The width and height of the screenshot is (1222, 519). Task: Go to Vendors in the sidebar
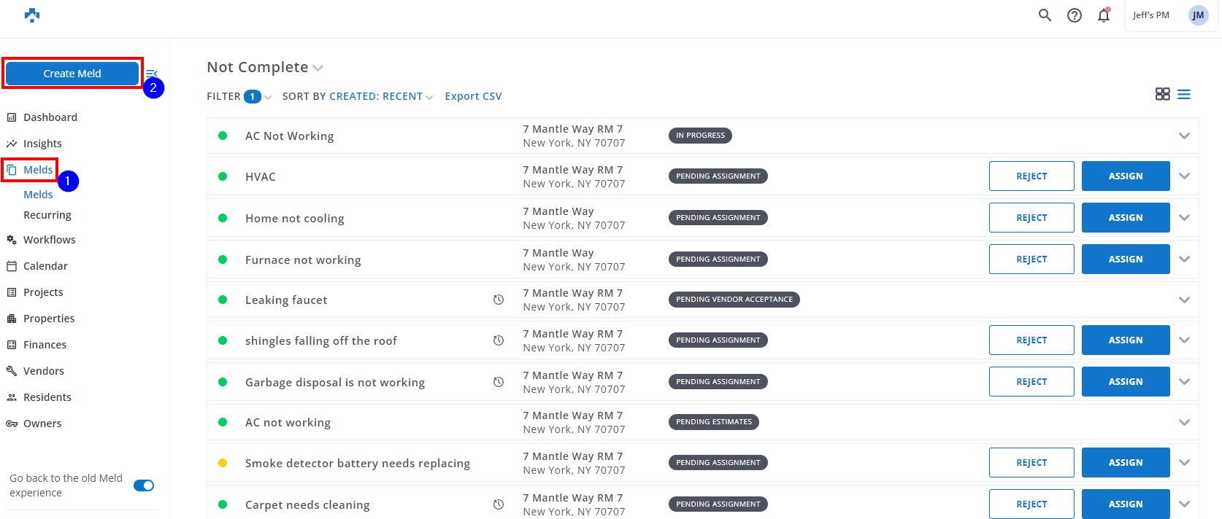click(x=43, y=371)
